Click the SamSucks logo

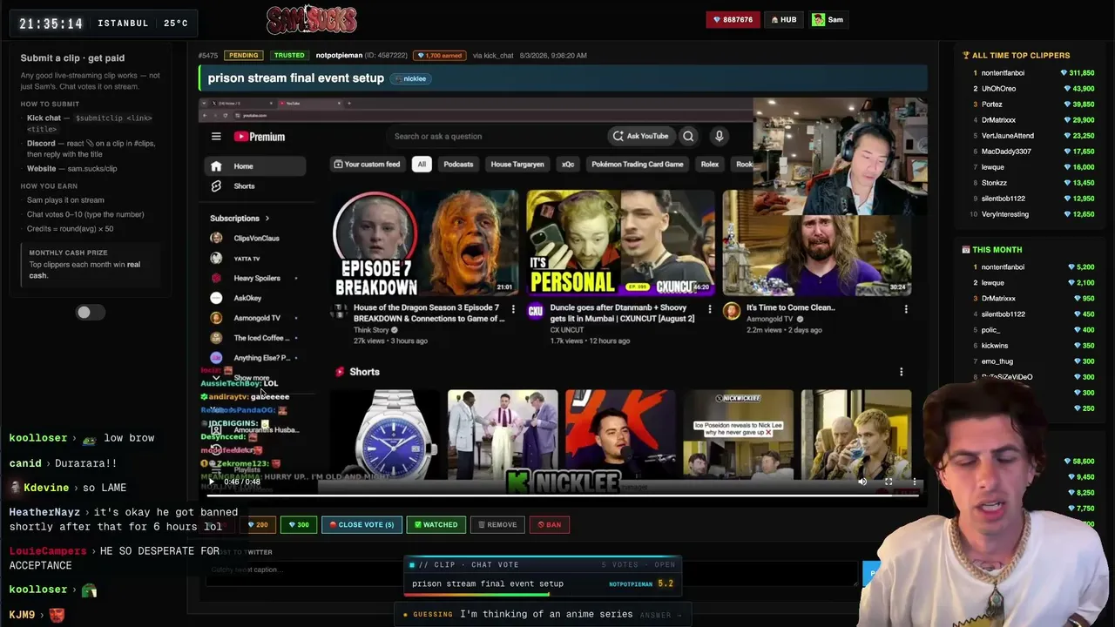(311, 19)
